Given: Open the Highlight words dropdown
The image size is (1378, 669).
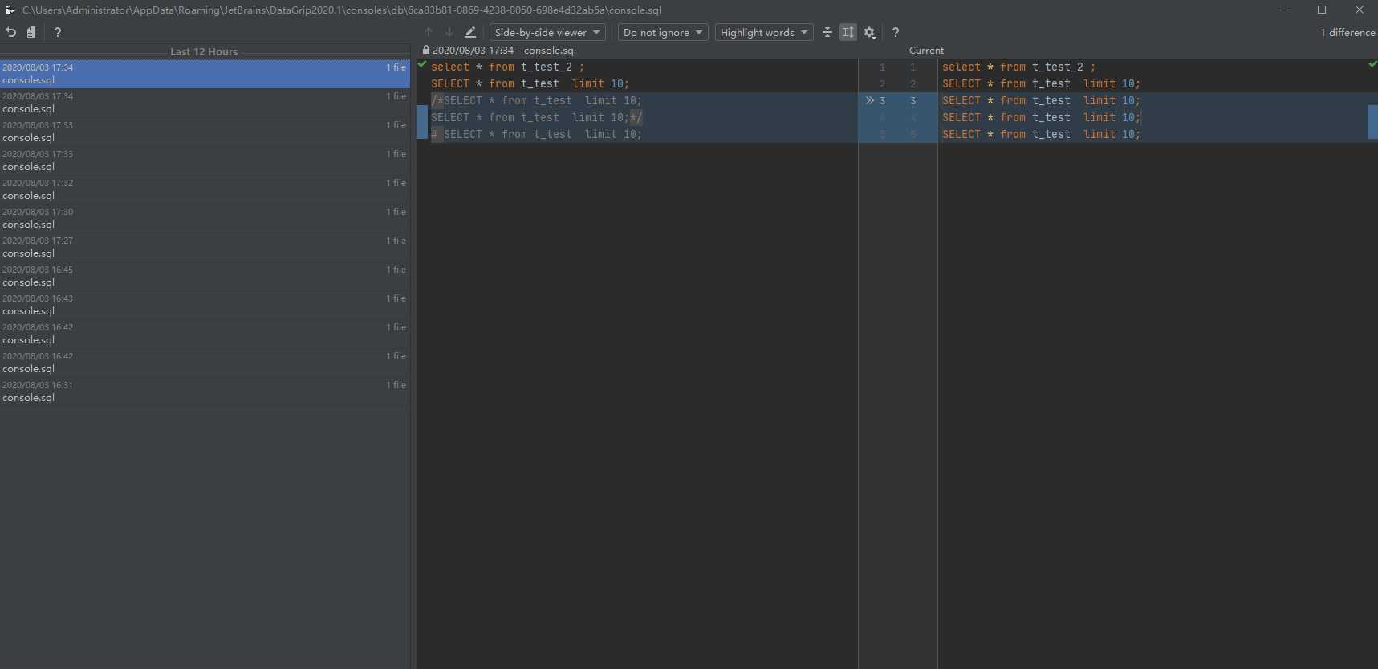Looking at the screenshot, I should click(764, 32).
